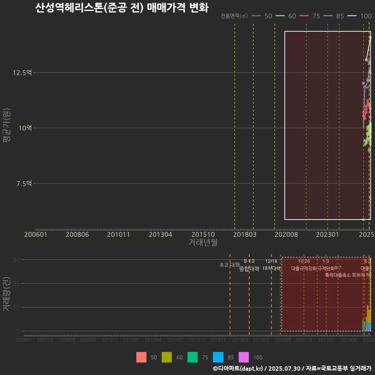Viewport: 375px width, 375px height.
Task: Click the 평균가(원) axis title
Action: click(6, 125)
